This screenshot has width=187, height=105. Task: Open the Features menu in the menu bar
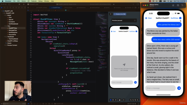(34, 1)
